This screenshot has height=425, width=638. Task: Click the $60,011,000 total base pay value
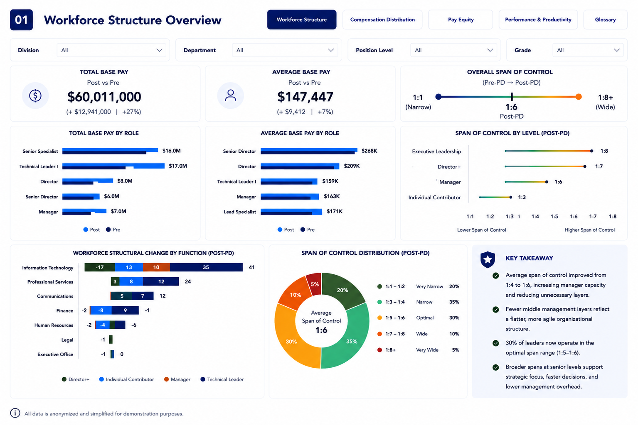(x=104, y=97)
